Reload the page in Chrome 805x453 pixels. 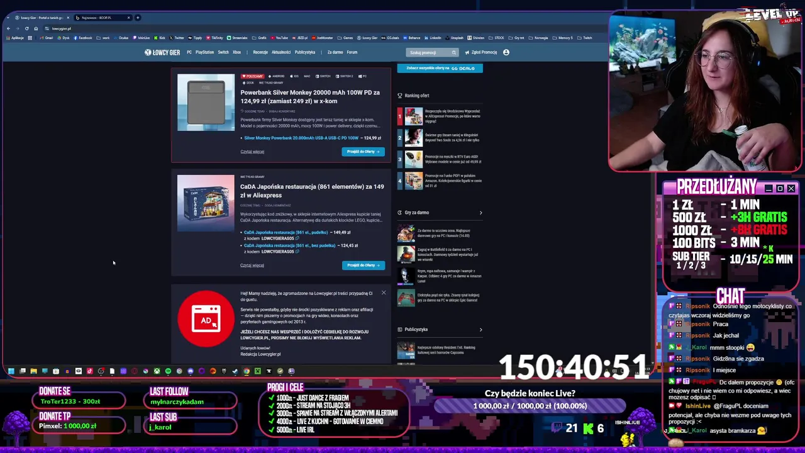tap(26, 28)
